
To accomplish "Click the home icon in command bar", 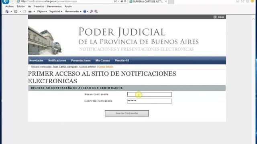I will pos(7,12).
